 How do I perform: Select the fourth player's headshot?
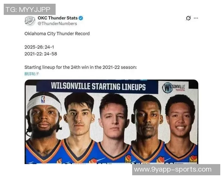(147, 129)
